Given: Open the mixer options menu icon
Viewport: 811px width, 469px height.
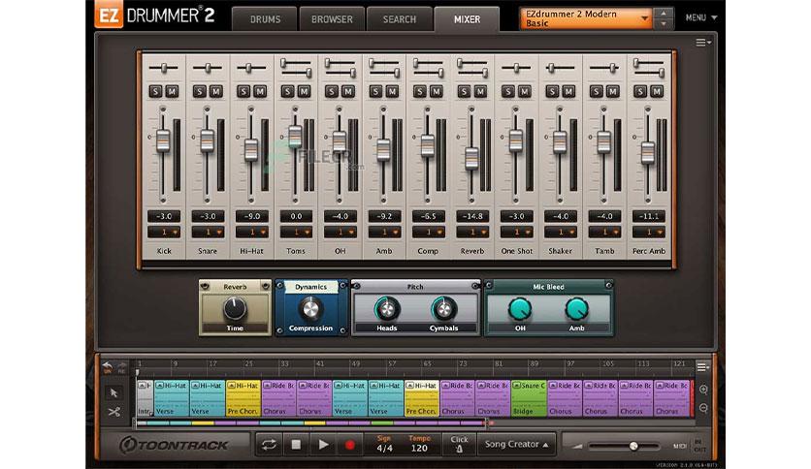Looking at the screenshot, I should (x=702, y=43).
